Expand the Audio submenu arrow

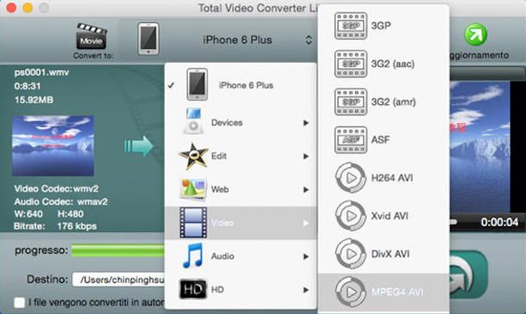pyautogui.click(x=305, y=256)
